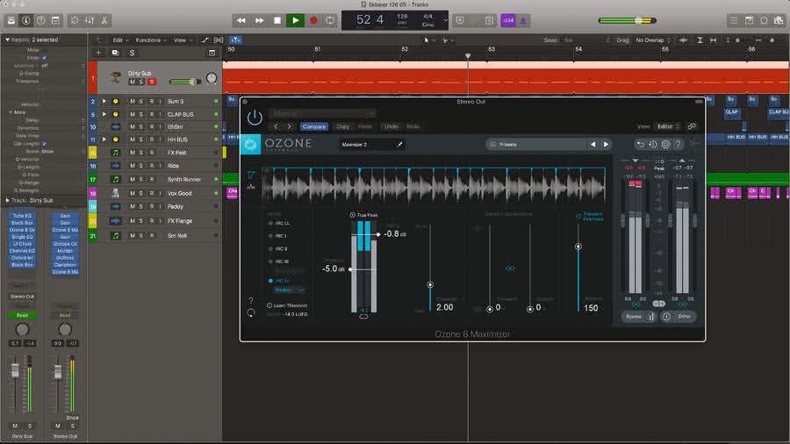This screenshot has width=790, height=444.
Task: Click the Duplicate Track icon
Action: [x=115, y=53]
